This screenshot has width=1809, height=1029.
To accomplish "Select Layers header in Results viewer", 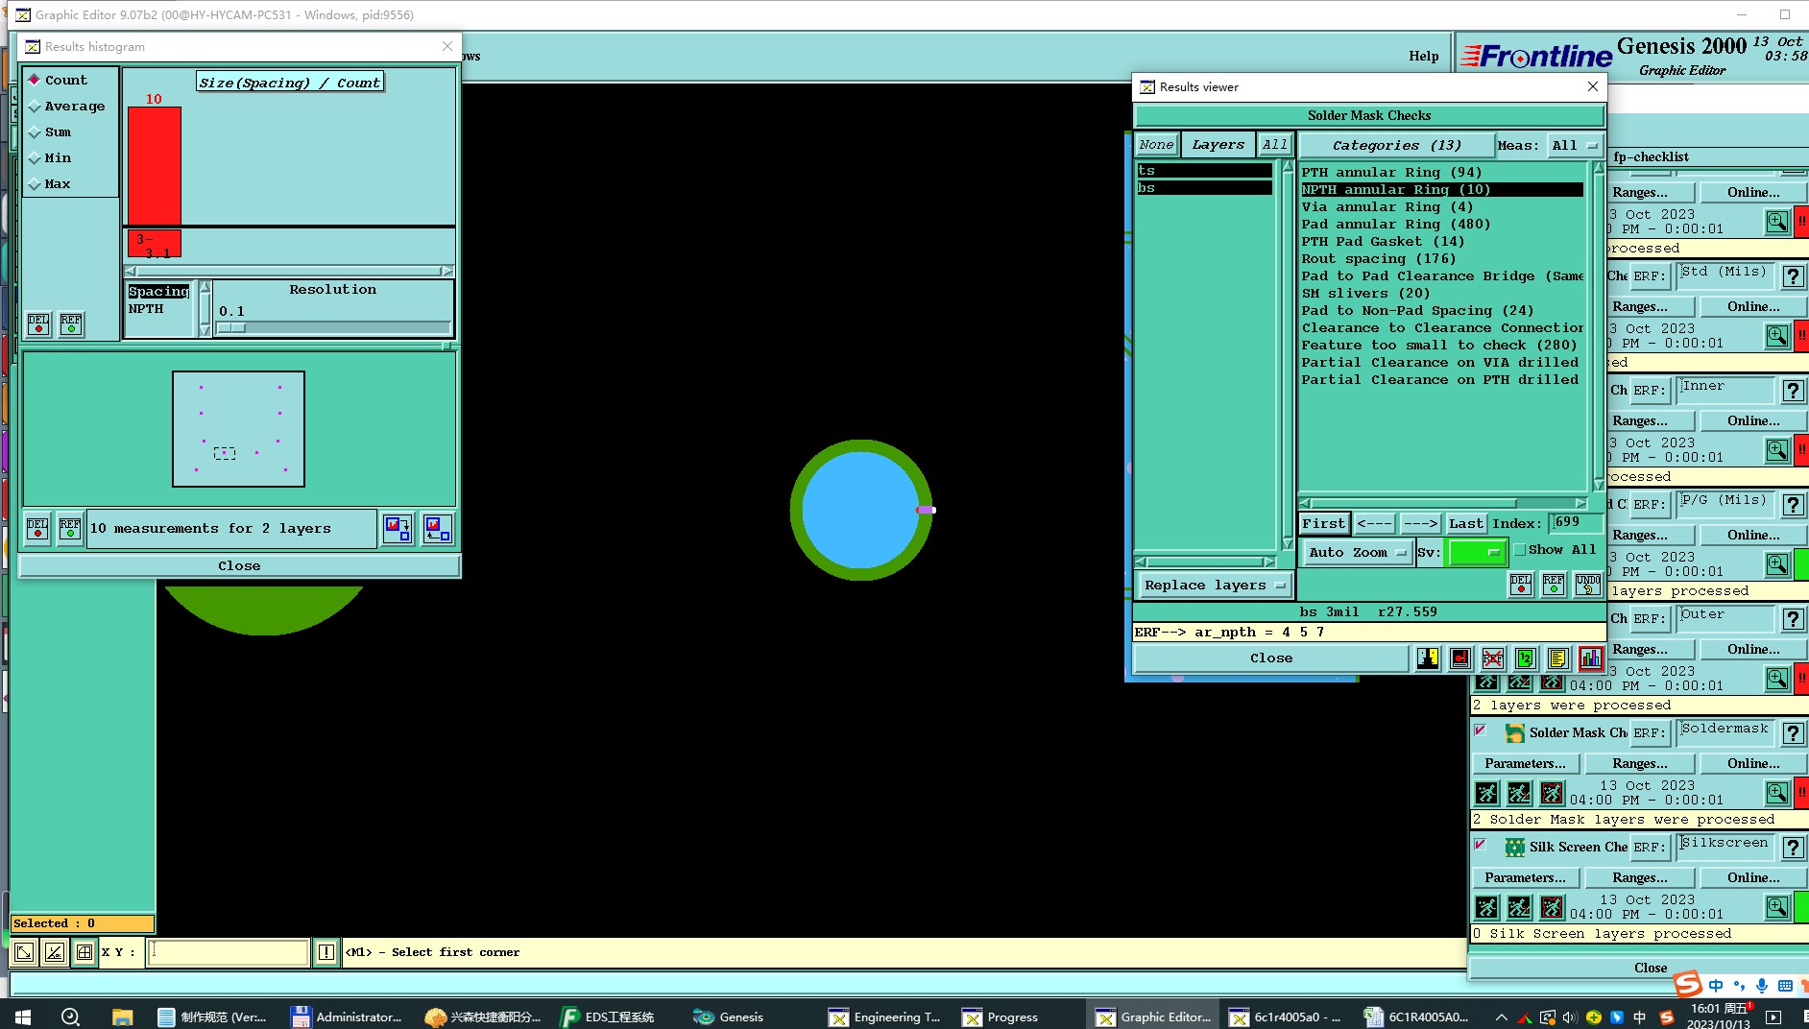I will click(x=1218, y=144).
